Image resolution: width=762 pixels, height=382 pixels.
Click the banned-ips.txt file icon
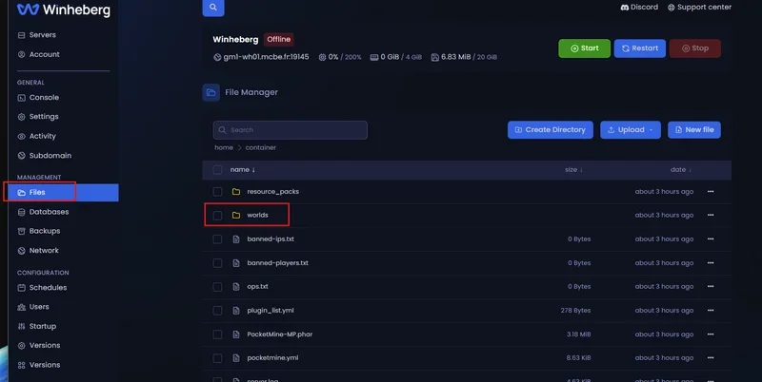(x=236, y=239)
